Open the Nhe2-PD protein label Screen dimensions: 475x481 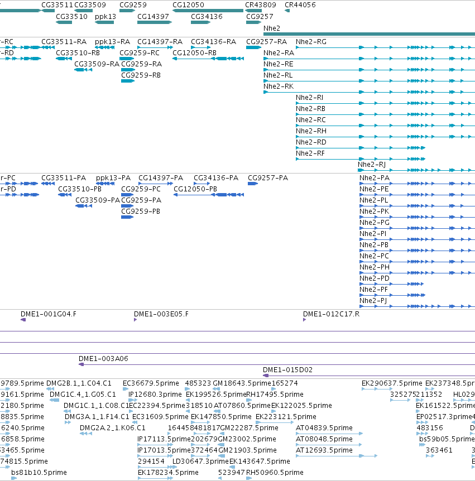375,278
